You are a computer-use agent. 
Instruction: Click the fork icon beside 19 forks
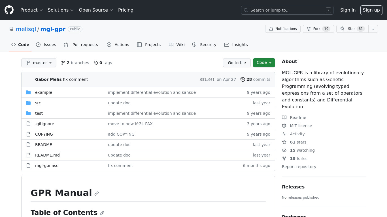(284, 159)
